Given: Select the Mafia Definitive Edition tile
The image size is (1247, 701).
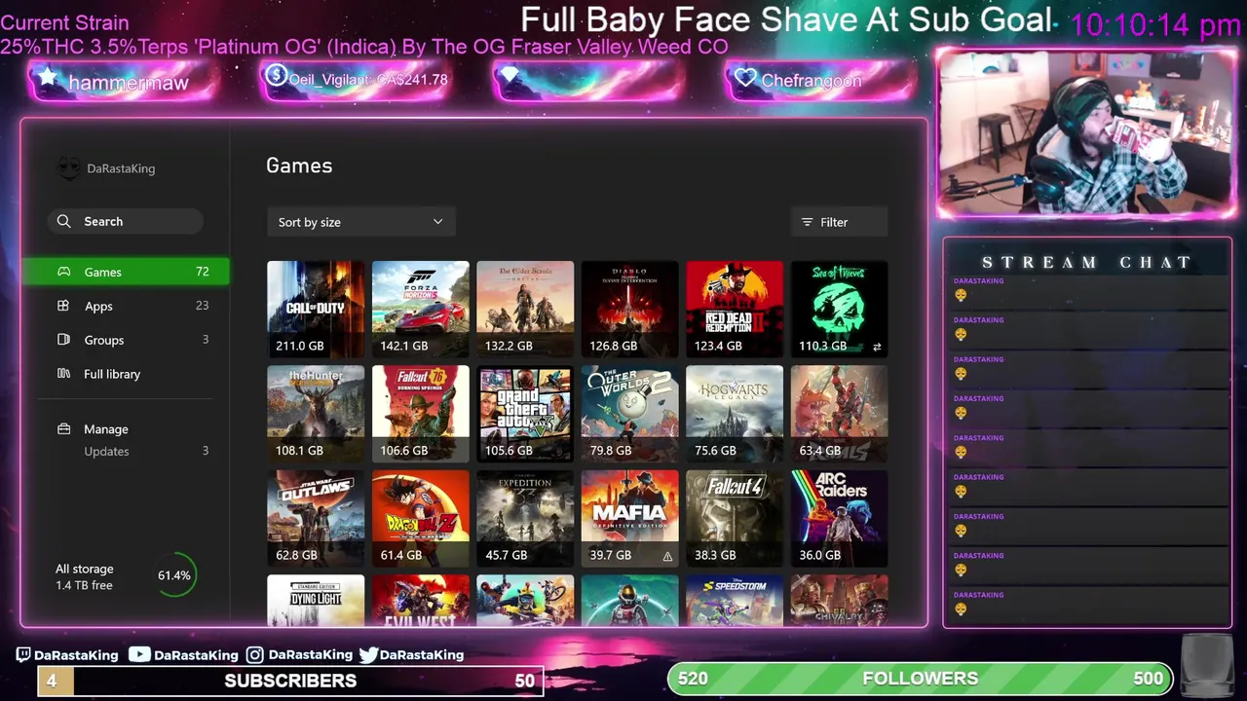Looking at the screenshot, I should tap(629, 518).
